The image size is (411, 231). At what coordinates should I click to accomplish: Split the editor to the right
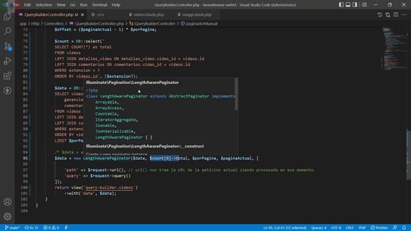[396, 15]
